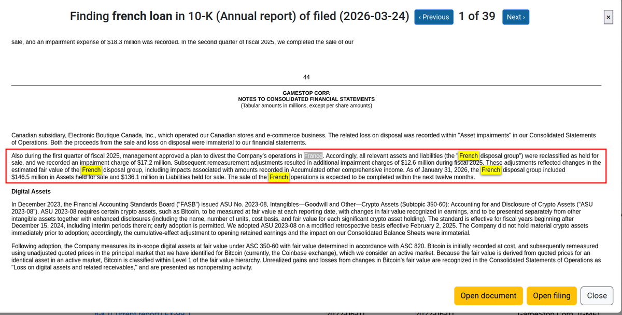The image size is (622, 315).
Task: Click 'Tabular amounts in millions' note
Action: coord(306,106)
